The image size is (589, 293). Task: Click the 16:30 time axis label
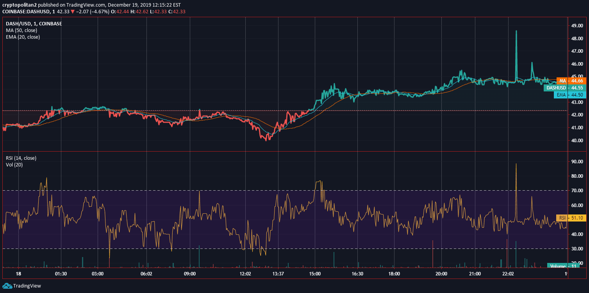point(357,274)
